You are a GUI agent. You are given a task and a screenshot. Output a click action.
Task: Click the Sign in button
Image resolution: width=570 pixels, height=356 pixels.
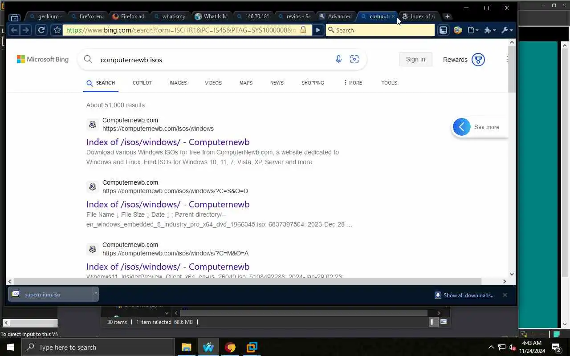pos(415,59)
